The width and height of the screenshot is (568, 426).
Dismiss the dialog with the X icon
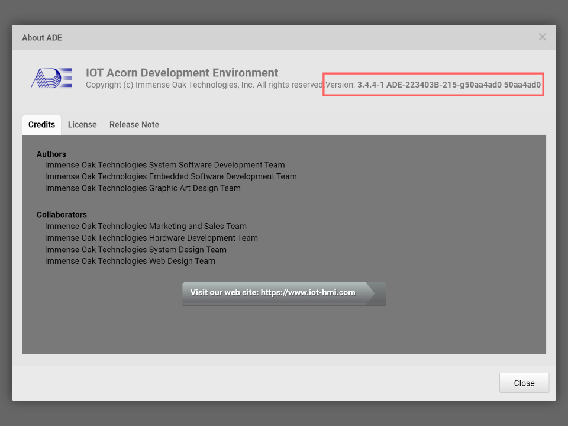(542, 37)
